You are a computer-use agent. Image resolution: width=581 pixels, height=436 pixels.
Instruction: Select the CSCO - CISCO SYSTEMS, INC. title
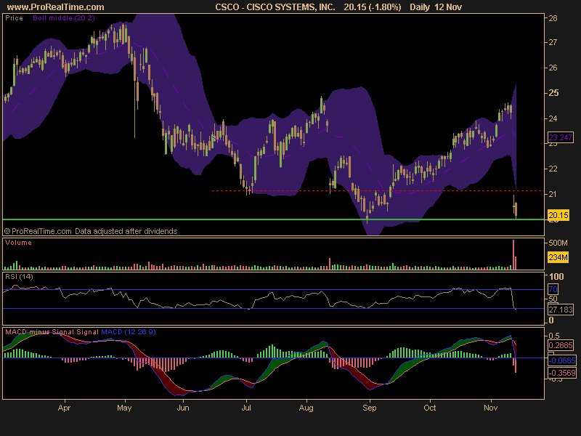coord(275,7)
